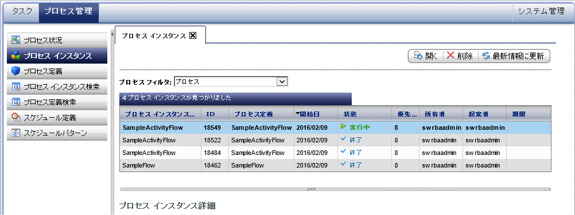
Task: Select the SampleActivityFlow row with ID 18484
Action: [x=335, y=153]
